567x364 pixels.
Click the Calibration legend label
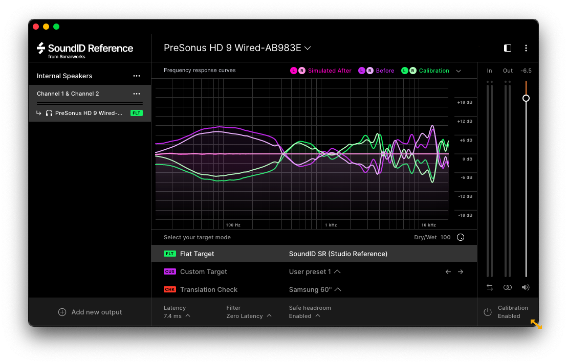coord(434,71)
